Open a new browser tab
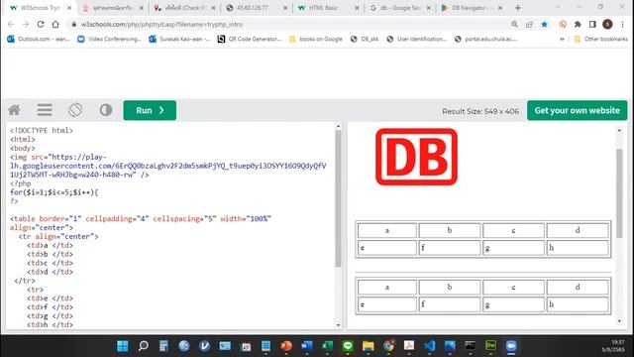Image resolution: width=634 pixels, height=357 pixels. (517, 8)
